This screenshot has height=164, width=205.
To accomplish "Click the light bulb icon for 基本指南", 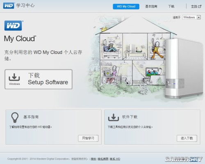I will pos(15,118).
